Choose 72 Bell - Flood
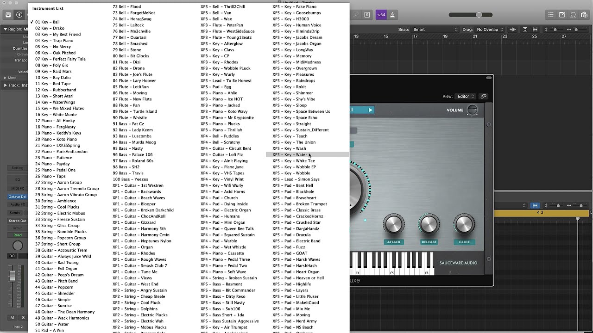Viewport: 593px width, 333px height. click(x=126, y=6)
